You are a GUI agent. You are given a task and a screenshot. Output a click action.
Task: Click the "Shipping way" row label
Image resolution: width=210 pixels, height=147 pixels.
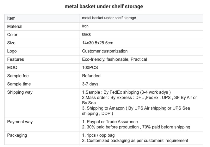(x=20, y=92)
